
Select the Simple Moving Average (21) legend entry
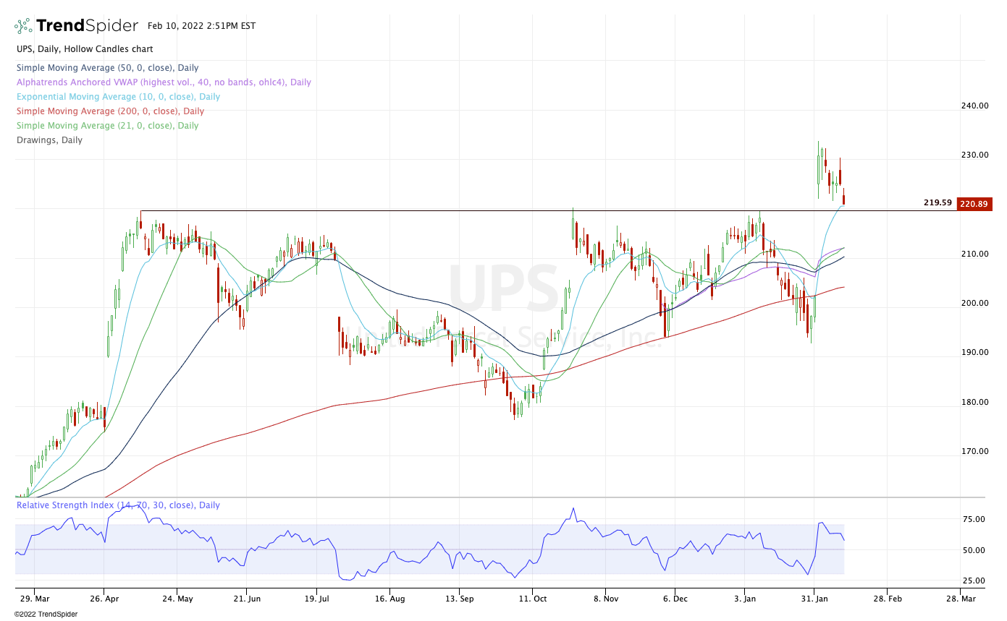(x=107, y=125)
